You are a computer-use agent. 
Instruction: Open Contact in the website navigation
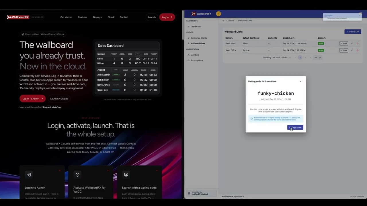pyautogui.click(x=124, y=17)
